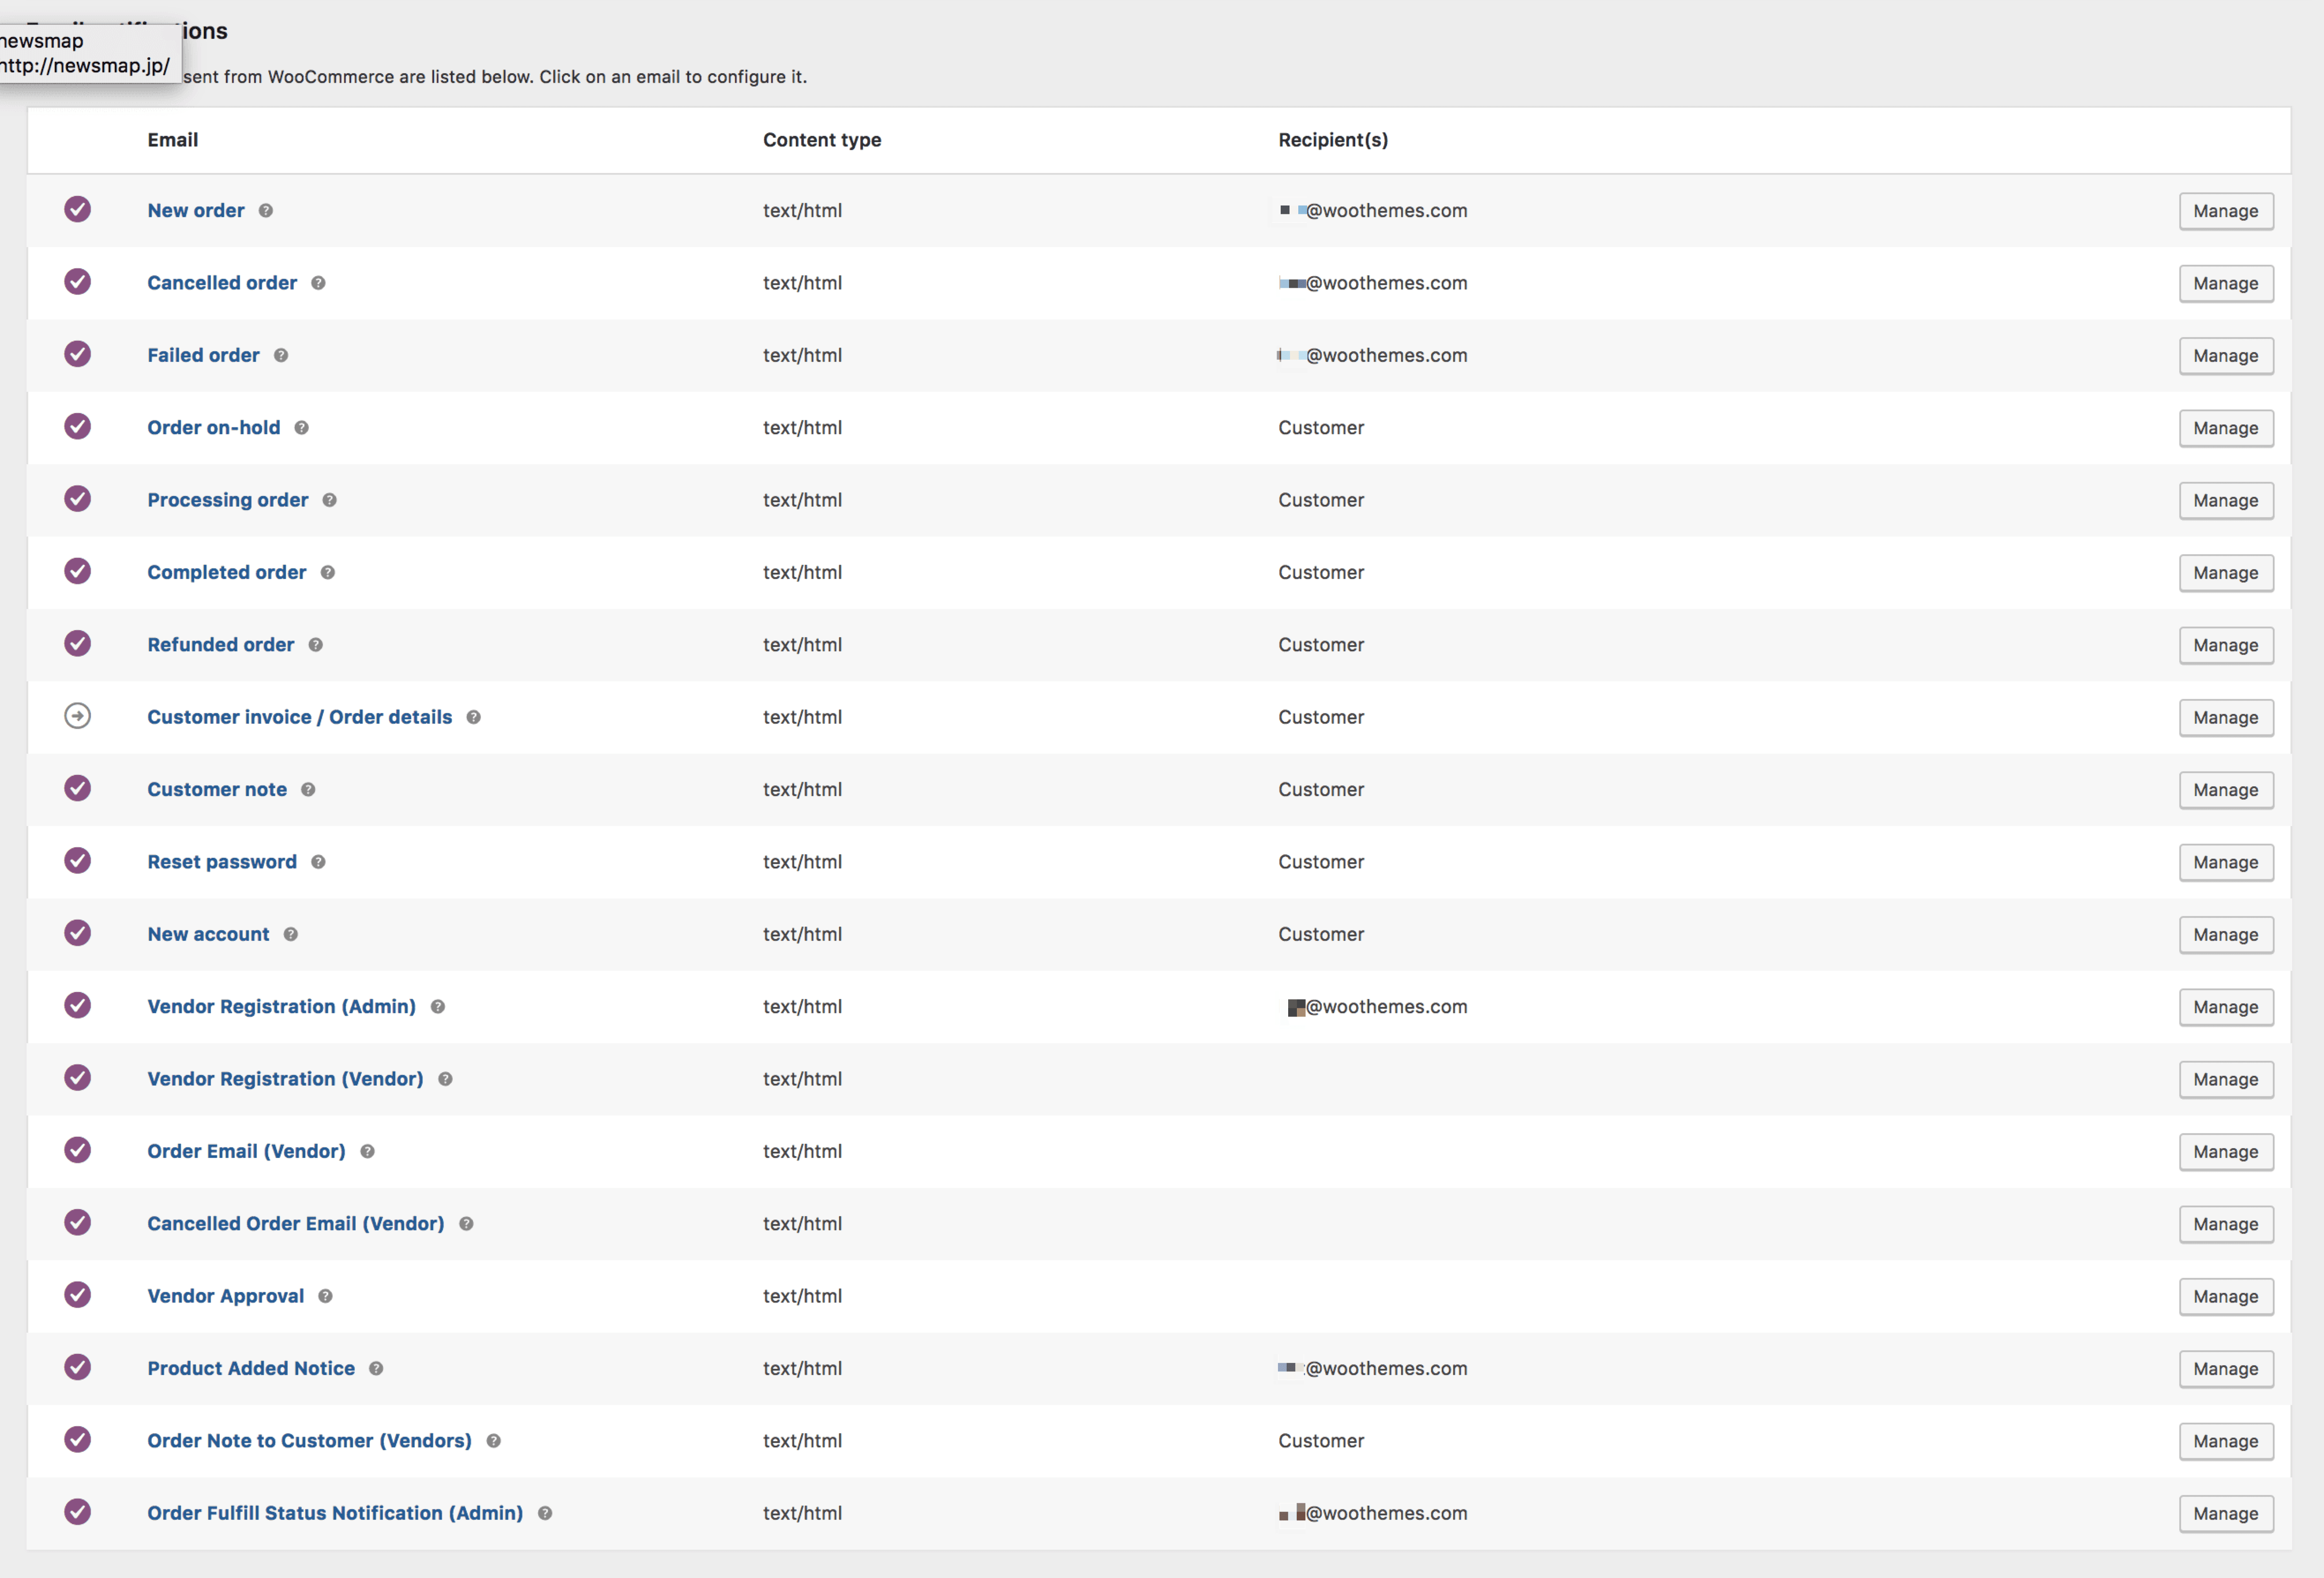Image resolution: width=2324 pixels, height=1578 pixels.
Task: Click the help icon beside Cancelled order
Action: 318,283
